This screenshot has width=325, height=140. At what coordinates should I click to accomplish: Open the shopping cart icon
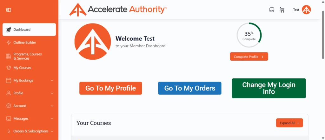(x=282, y=10)
